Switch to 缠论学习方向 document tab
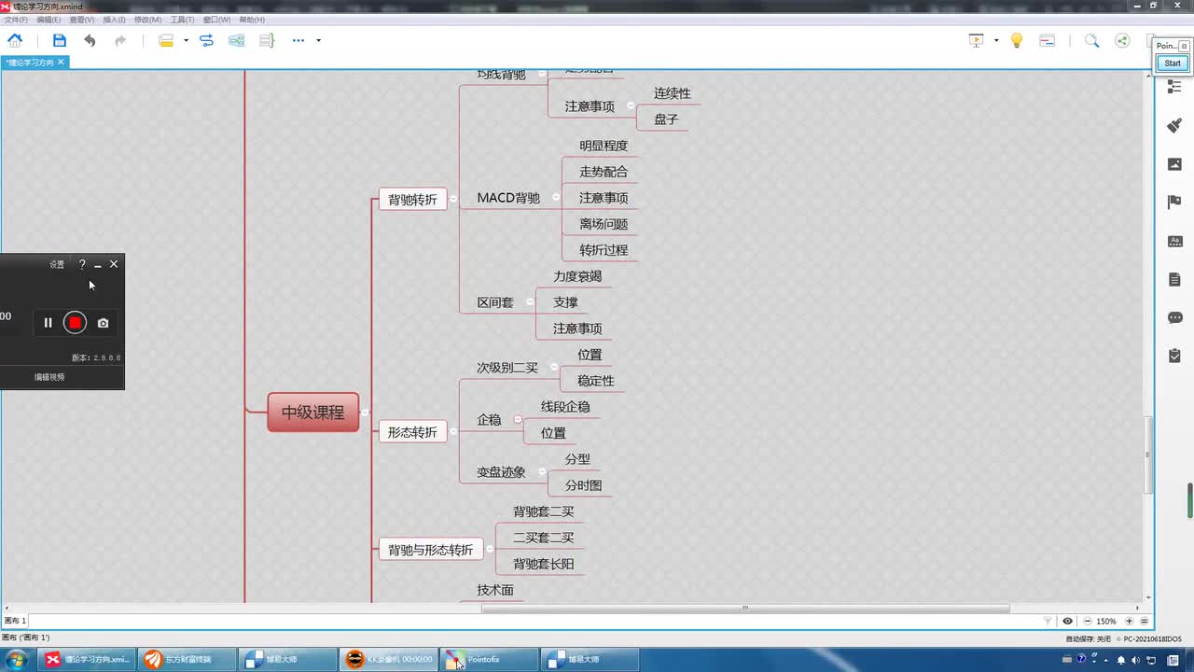This screenshot has height=672, width=1194. pos(31,63)
